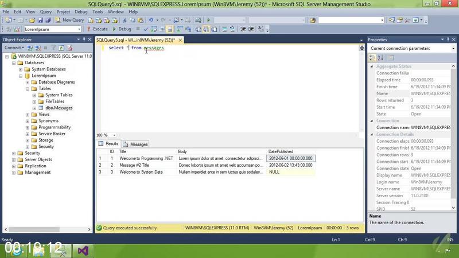459x258 pixels.
Task: Collapse the Aggregate Status section in Properties
Action: pos(372,67)
